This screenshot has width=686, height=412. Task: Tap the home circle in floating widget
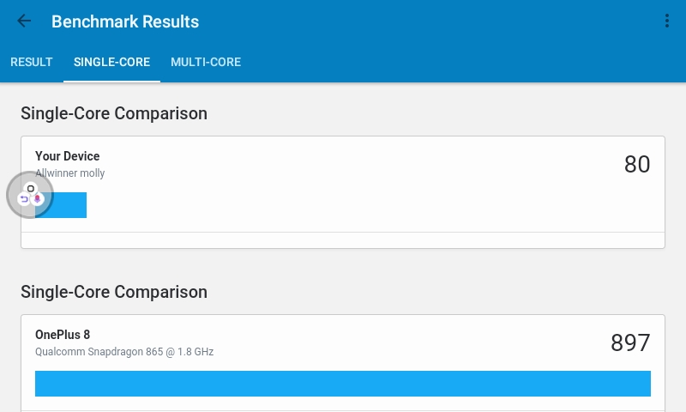pos(31,188)
